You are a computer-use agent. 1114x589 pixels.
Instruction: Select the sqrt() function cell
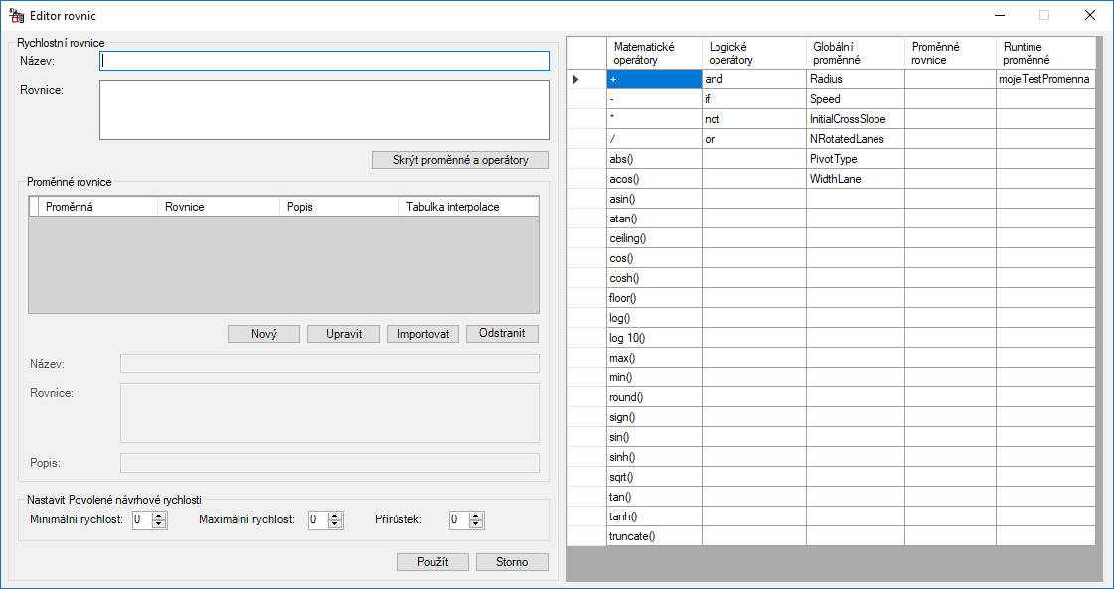[654, 478]
